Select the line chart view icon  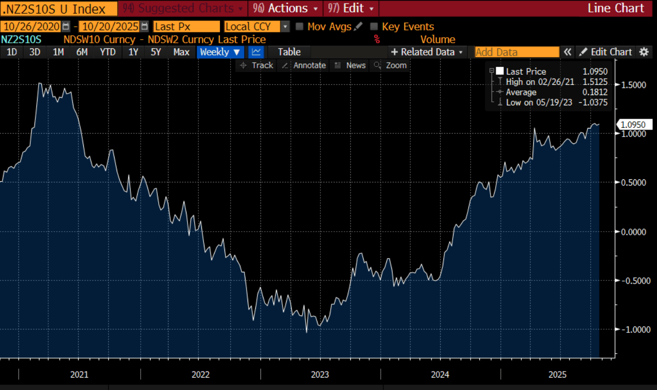256,52
